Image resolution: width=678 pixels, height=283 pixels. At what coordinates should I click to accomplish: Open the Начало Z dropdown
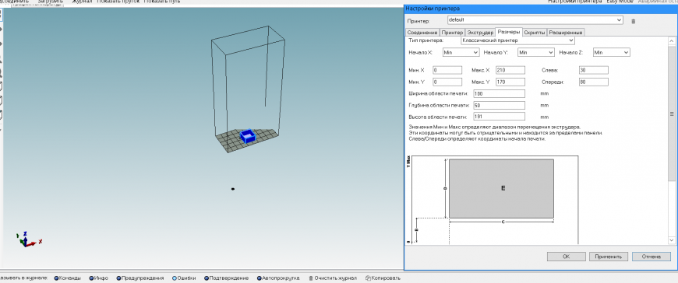tap(611, 52)
